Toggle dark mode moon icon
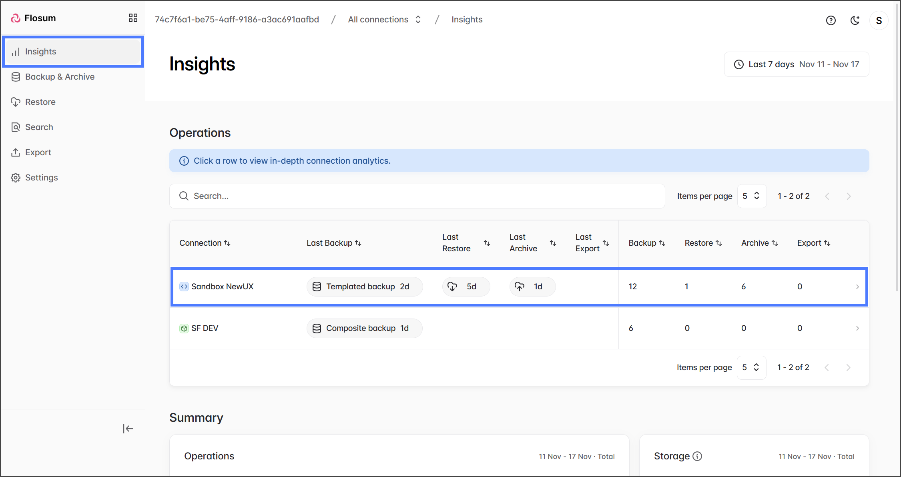901x477 pixels. pyautogui.click(x=855, y=20)
